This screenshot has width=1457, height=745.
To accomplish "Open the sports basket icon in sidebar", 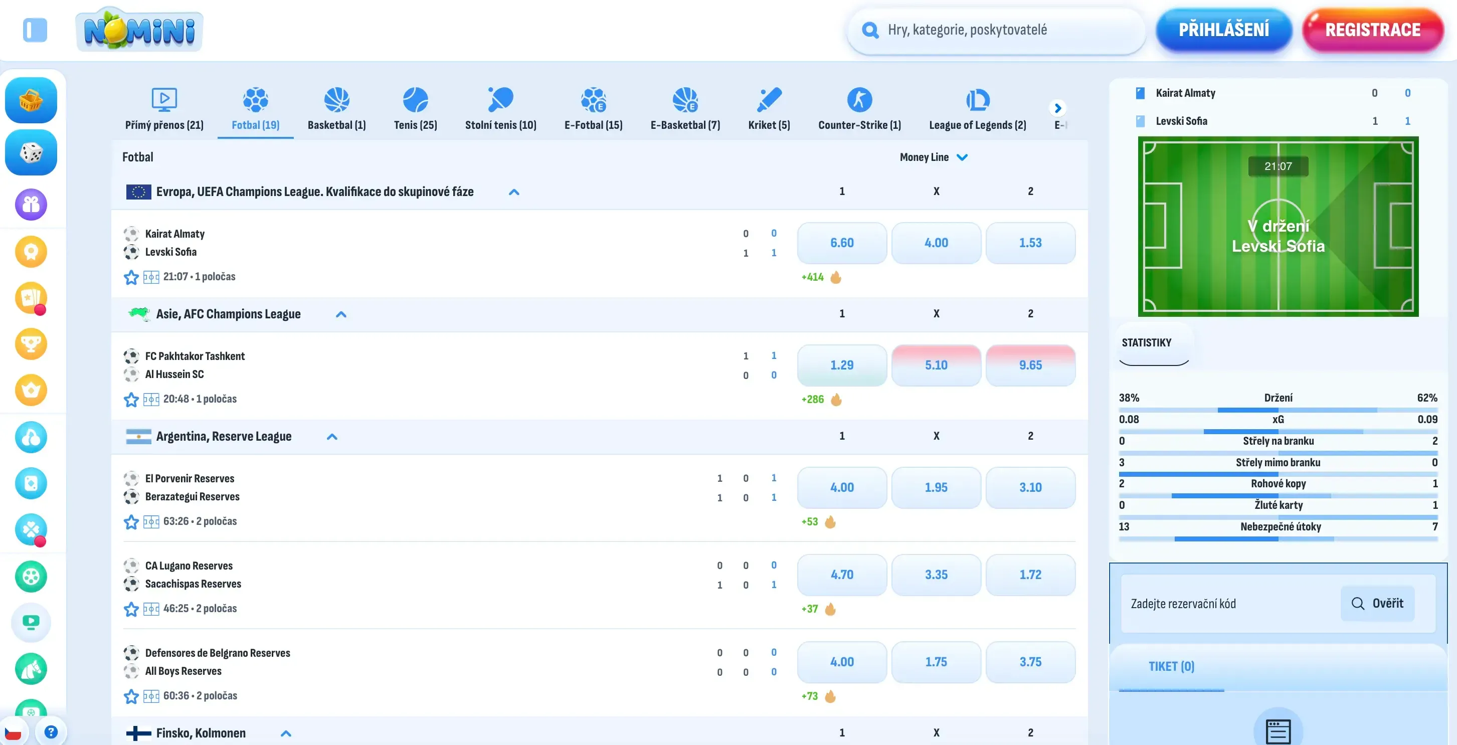I will [31, 101].
